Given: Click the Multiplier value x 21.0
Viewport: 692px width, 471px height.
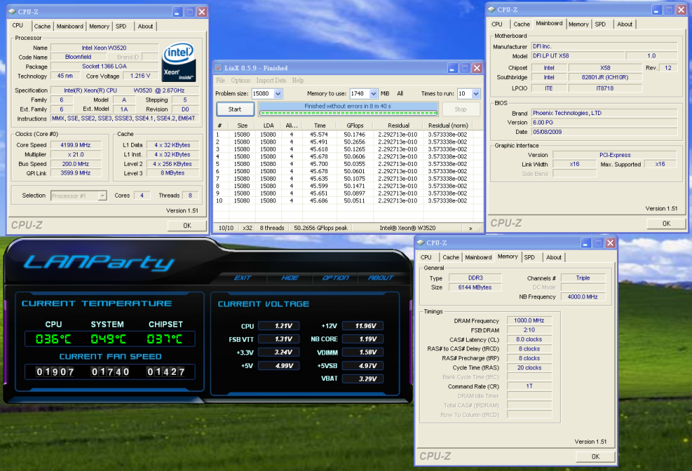Looking at the screenshot, I should click(76, 154).
